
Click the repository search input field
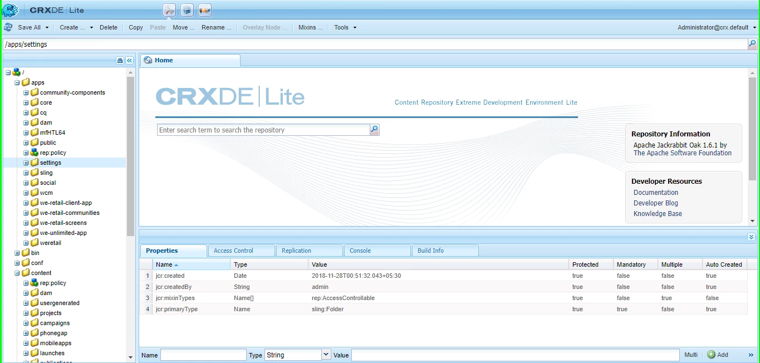point(263,130)
